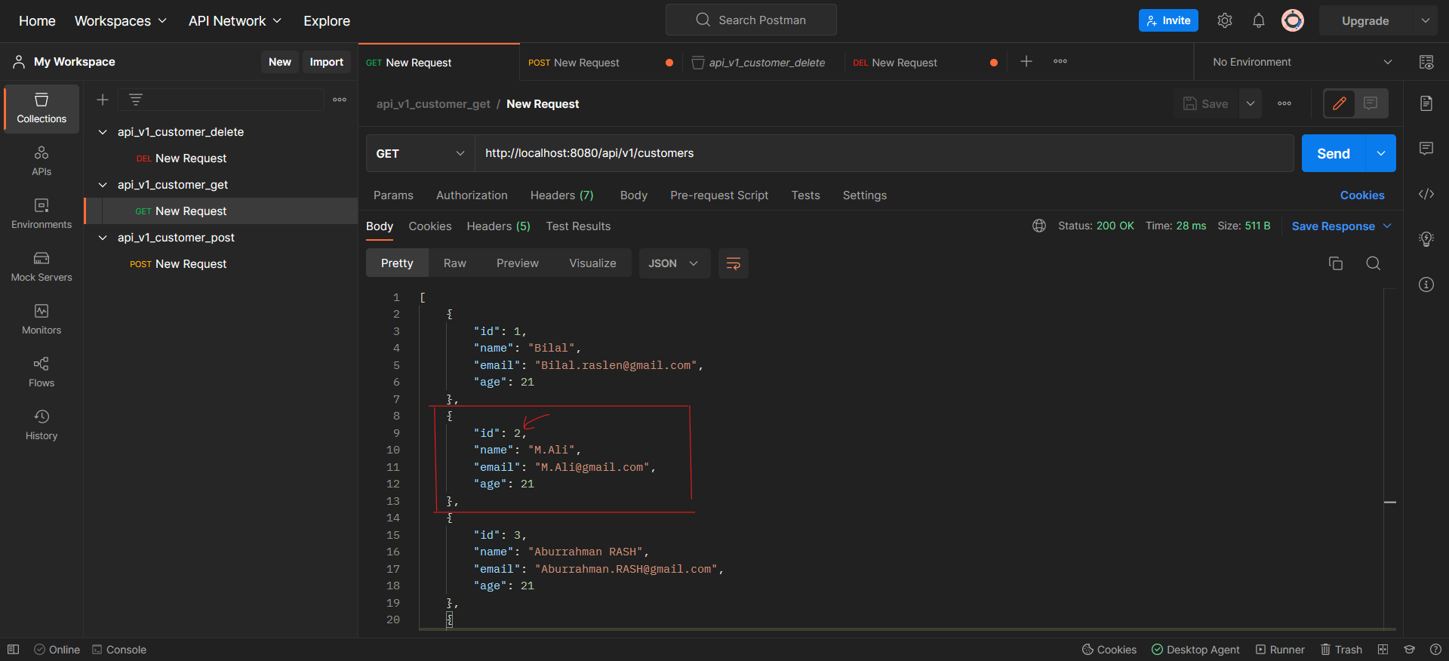Toggle the sidebar visibility in status bar
This screenshot has height=661, width=1449.
pyautogui.click(x=13, y=650)
